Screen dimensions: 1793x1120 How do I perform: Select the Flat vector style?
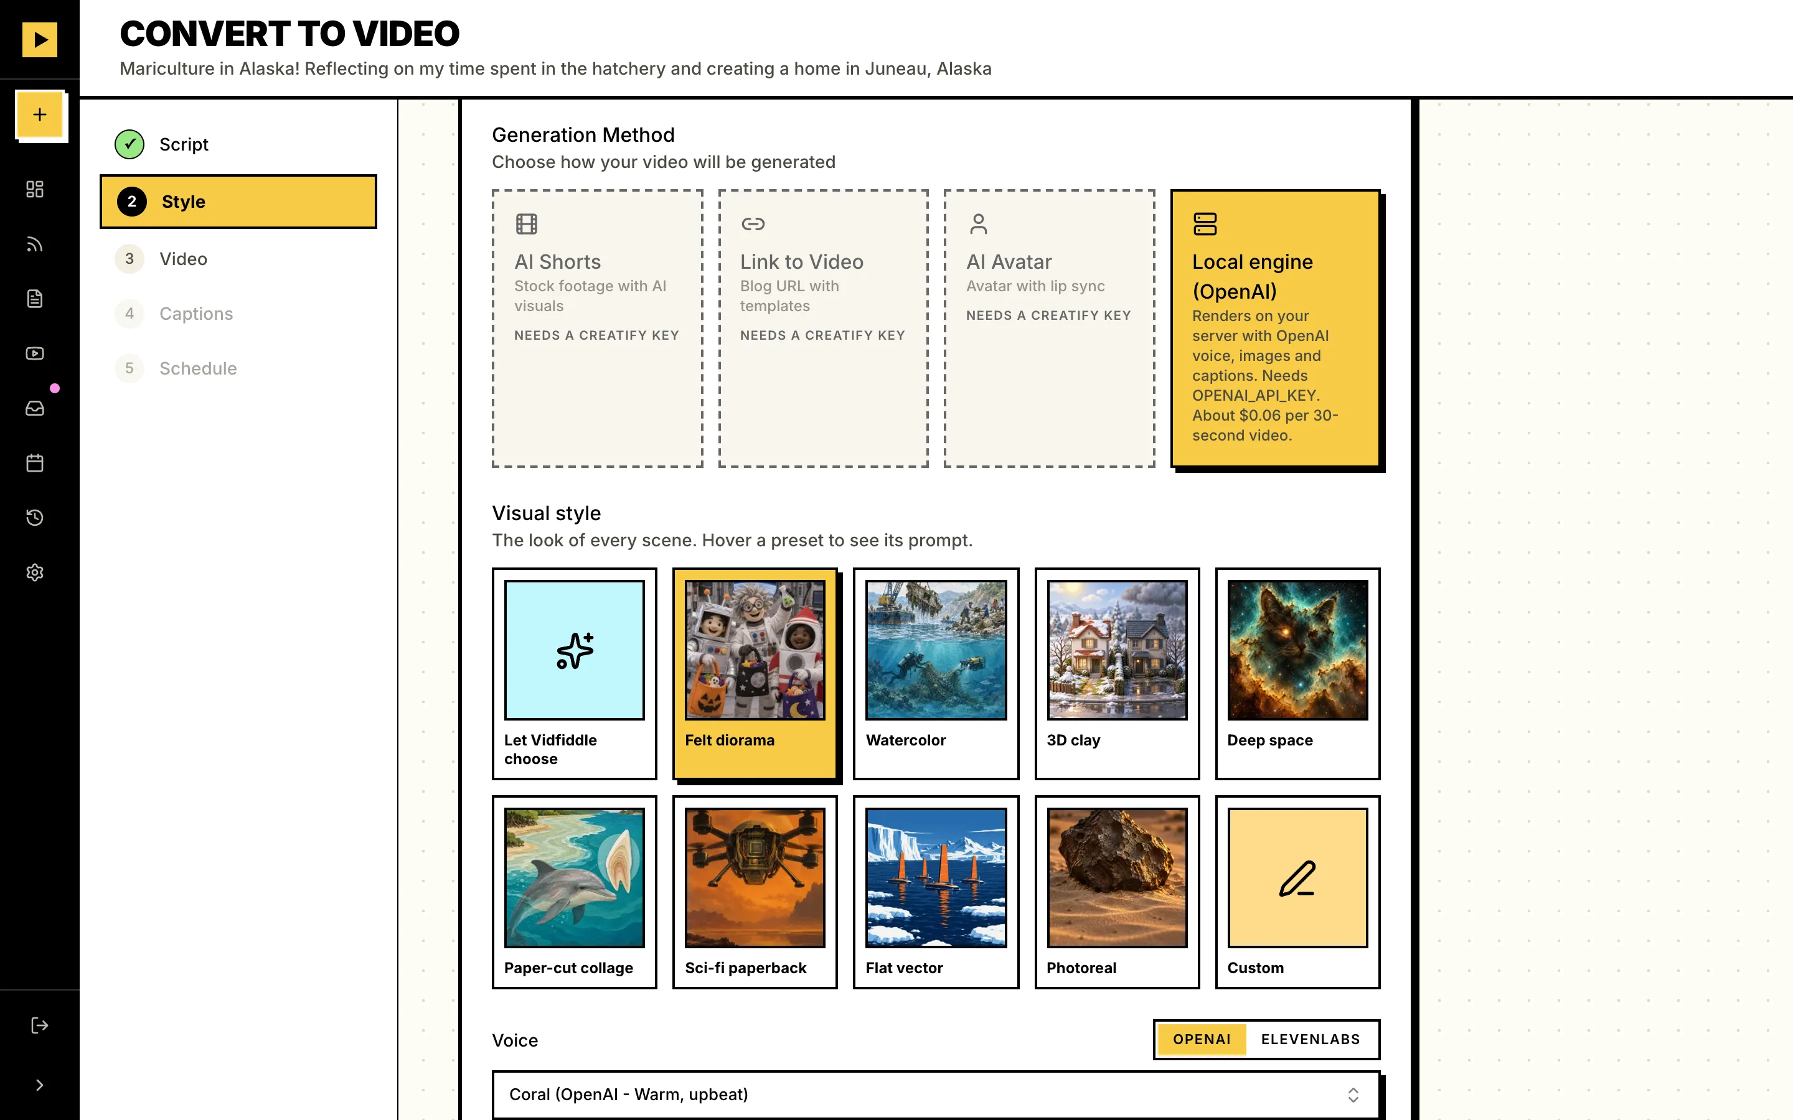pyautogui.click(x=936, y=892)
